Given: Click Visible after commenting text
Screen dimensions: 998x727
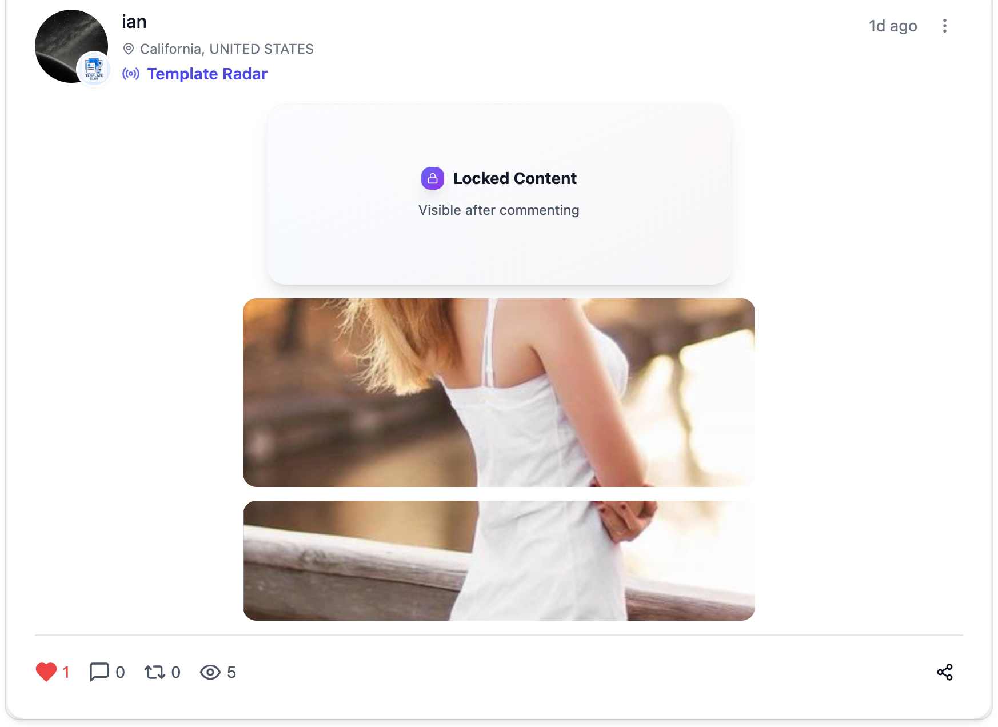Looking at the screenshot, I should pyautogui.click(x=499, y=210).
